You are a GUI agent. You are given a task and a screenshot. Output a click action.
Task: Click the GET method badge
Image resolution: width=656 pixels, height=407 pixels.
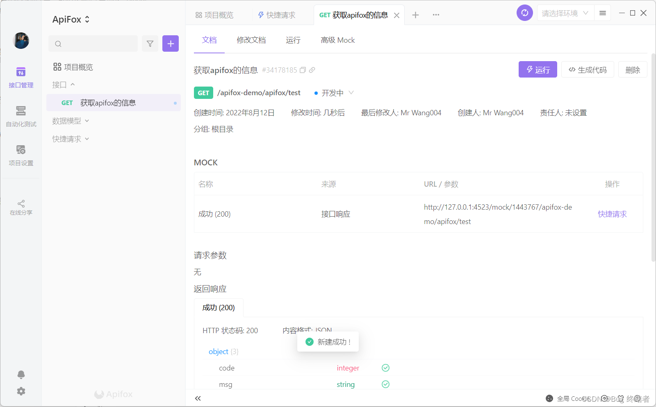pyautogui.click(x=203, y=93)
